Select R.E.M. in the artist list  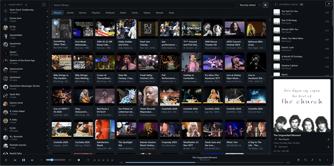coord(24,129)
